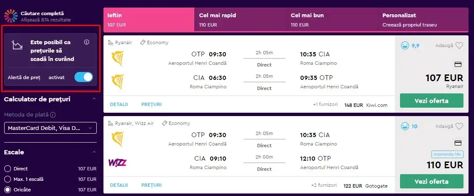Image resolution: width=474 pixels, height=196 pixels.
Task: Collapse the Calculator de prețuri section
Action: tap(94, 99)
